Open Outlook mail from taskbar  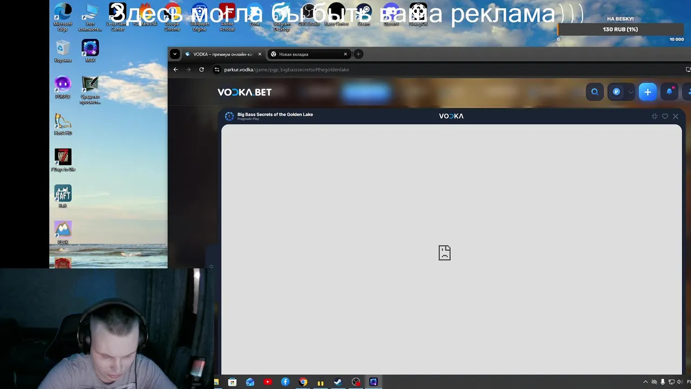point(250,382)
